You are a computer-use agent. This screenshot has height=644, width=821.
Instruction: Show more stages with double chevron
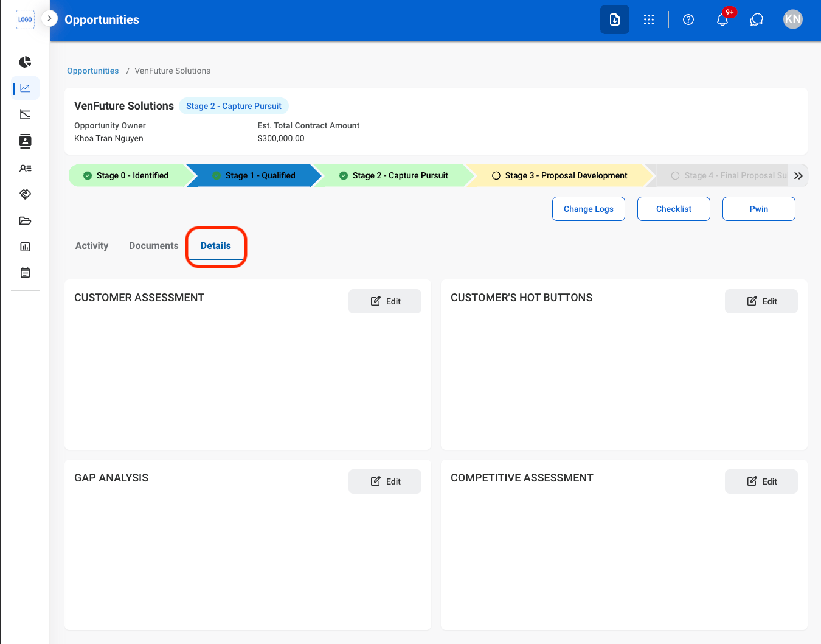tap(798, 175)
